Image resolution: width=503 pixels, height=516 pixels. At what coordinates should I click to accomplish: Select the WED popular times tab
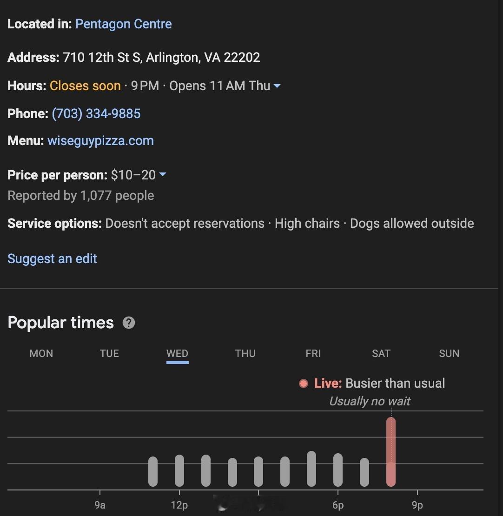(x=177, y=353)
